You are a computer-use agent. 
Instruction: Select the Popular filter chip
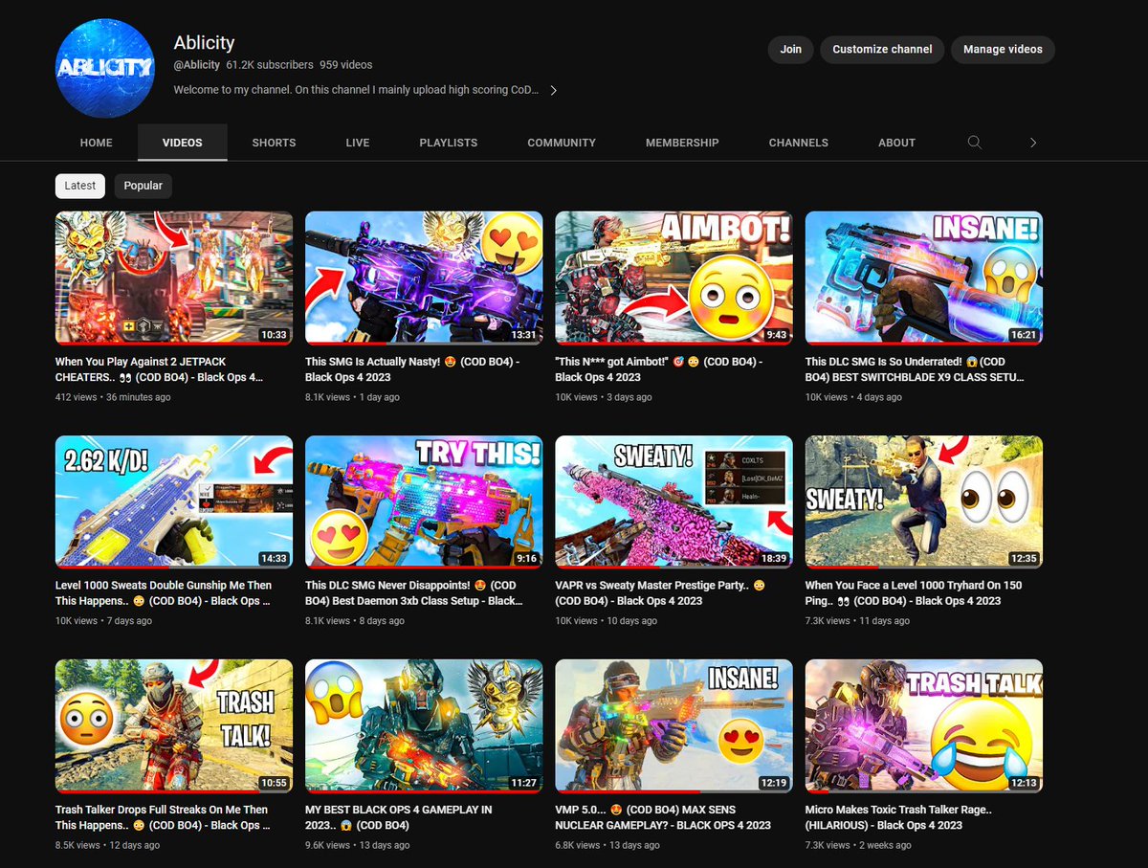point(143,186)
